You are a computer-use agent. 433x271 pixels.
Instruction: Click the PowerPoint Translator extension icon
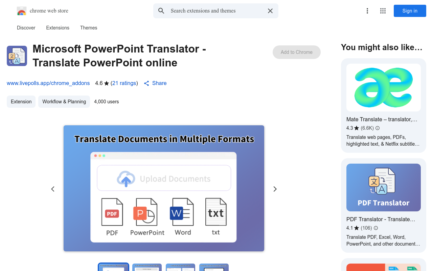coord(17,56)
